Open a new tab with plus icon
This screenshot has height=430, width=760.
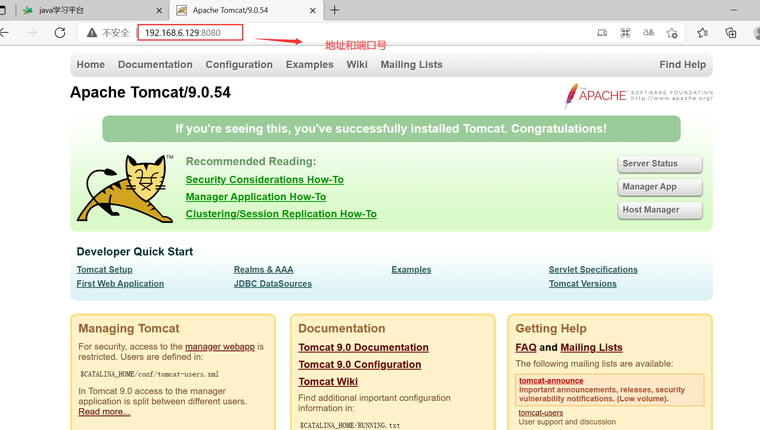pyautogui.click(x=335, y=10)
